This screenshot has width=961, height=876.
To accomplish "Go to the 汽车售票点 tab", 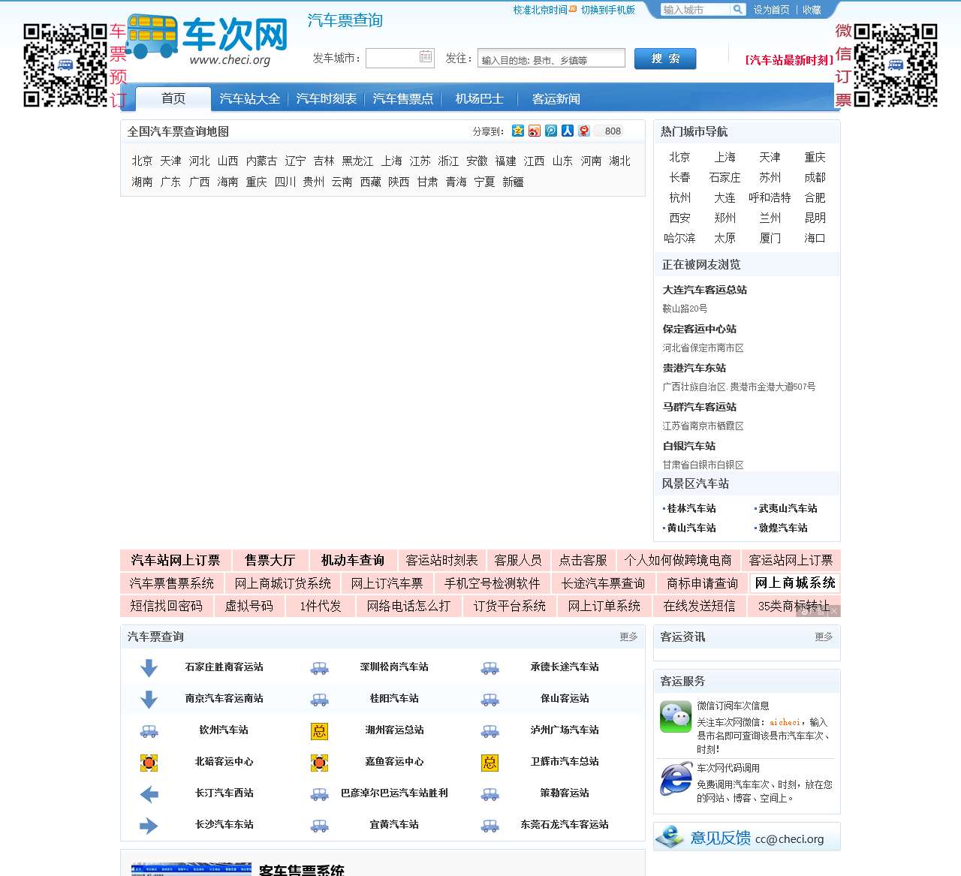I will click(x=403, y=98).
